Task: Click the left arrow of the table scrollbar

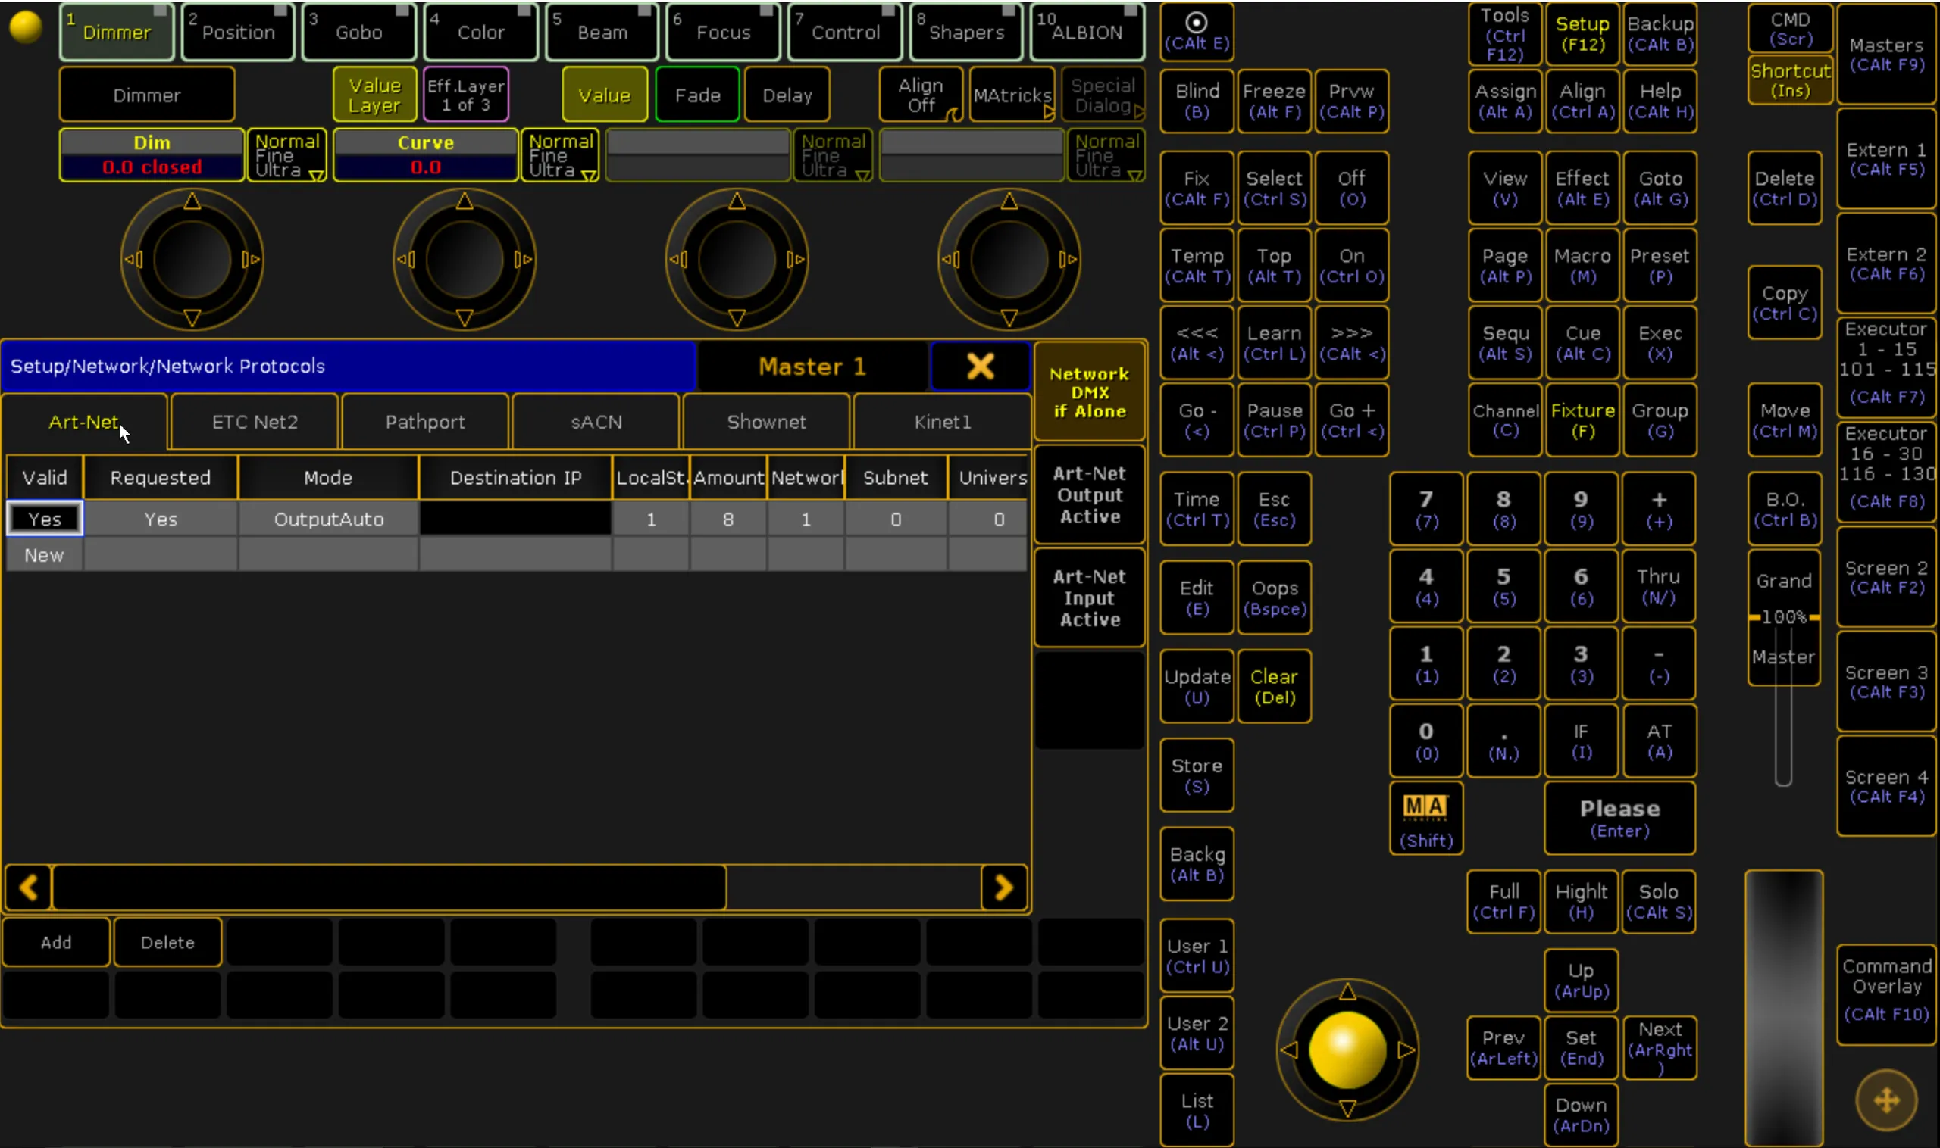Action: [29, 888]
